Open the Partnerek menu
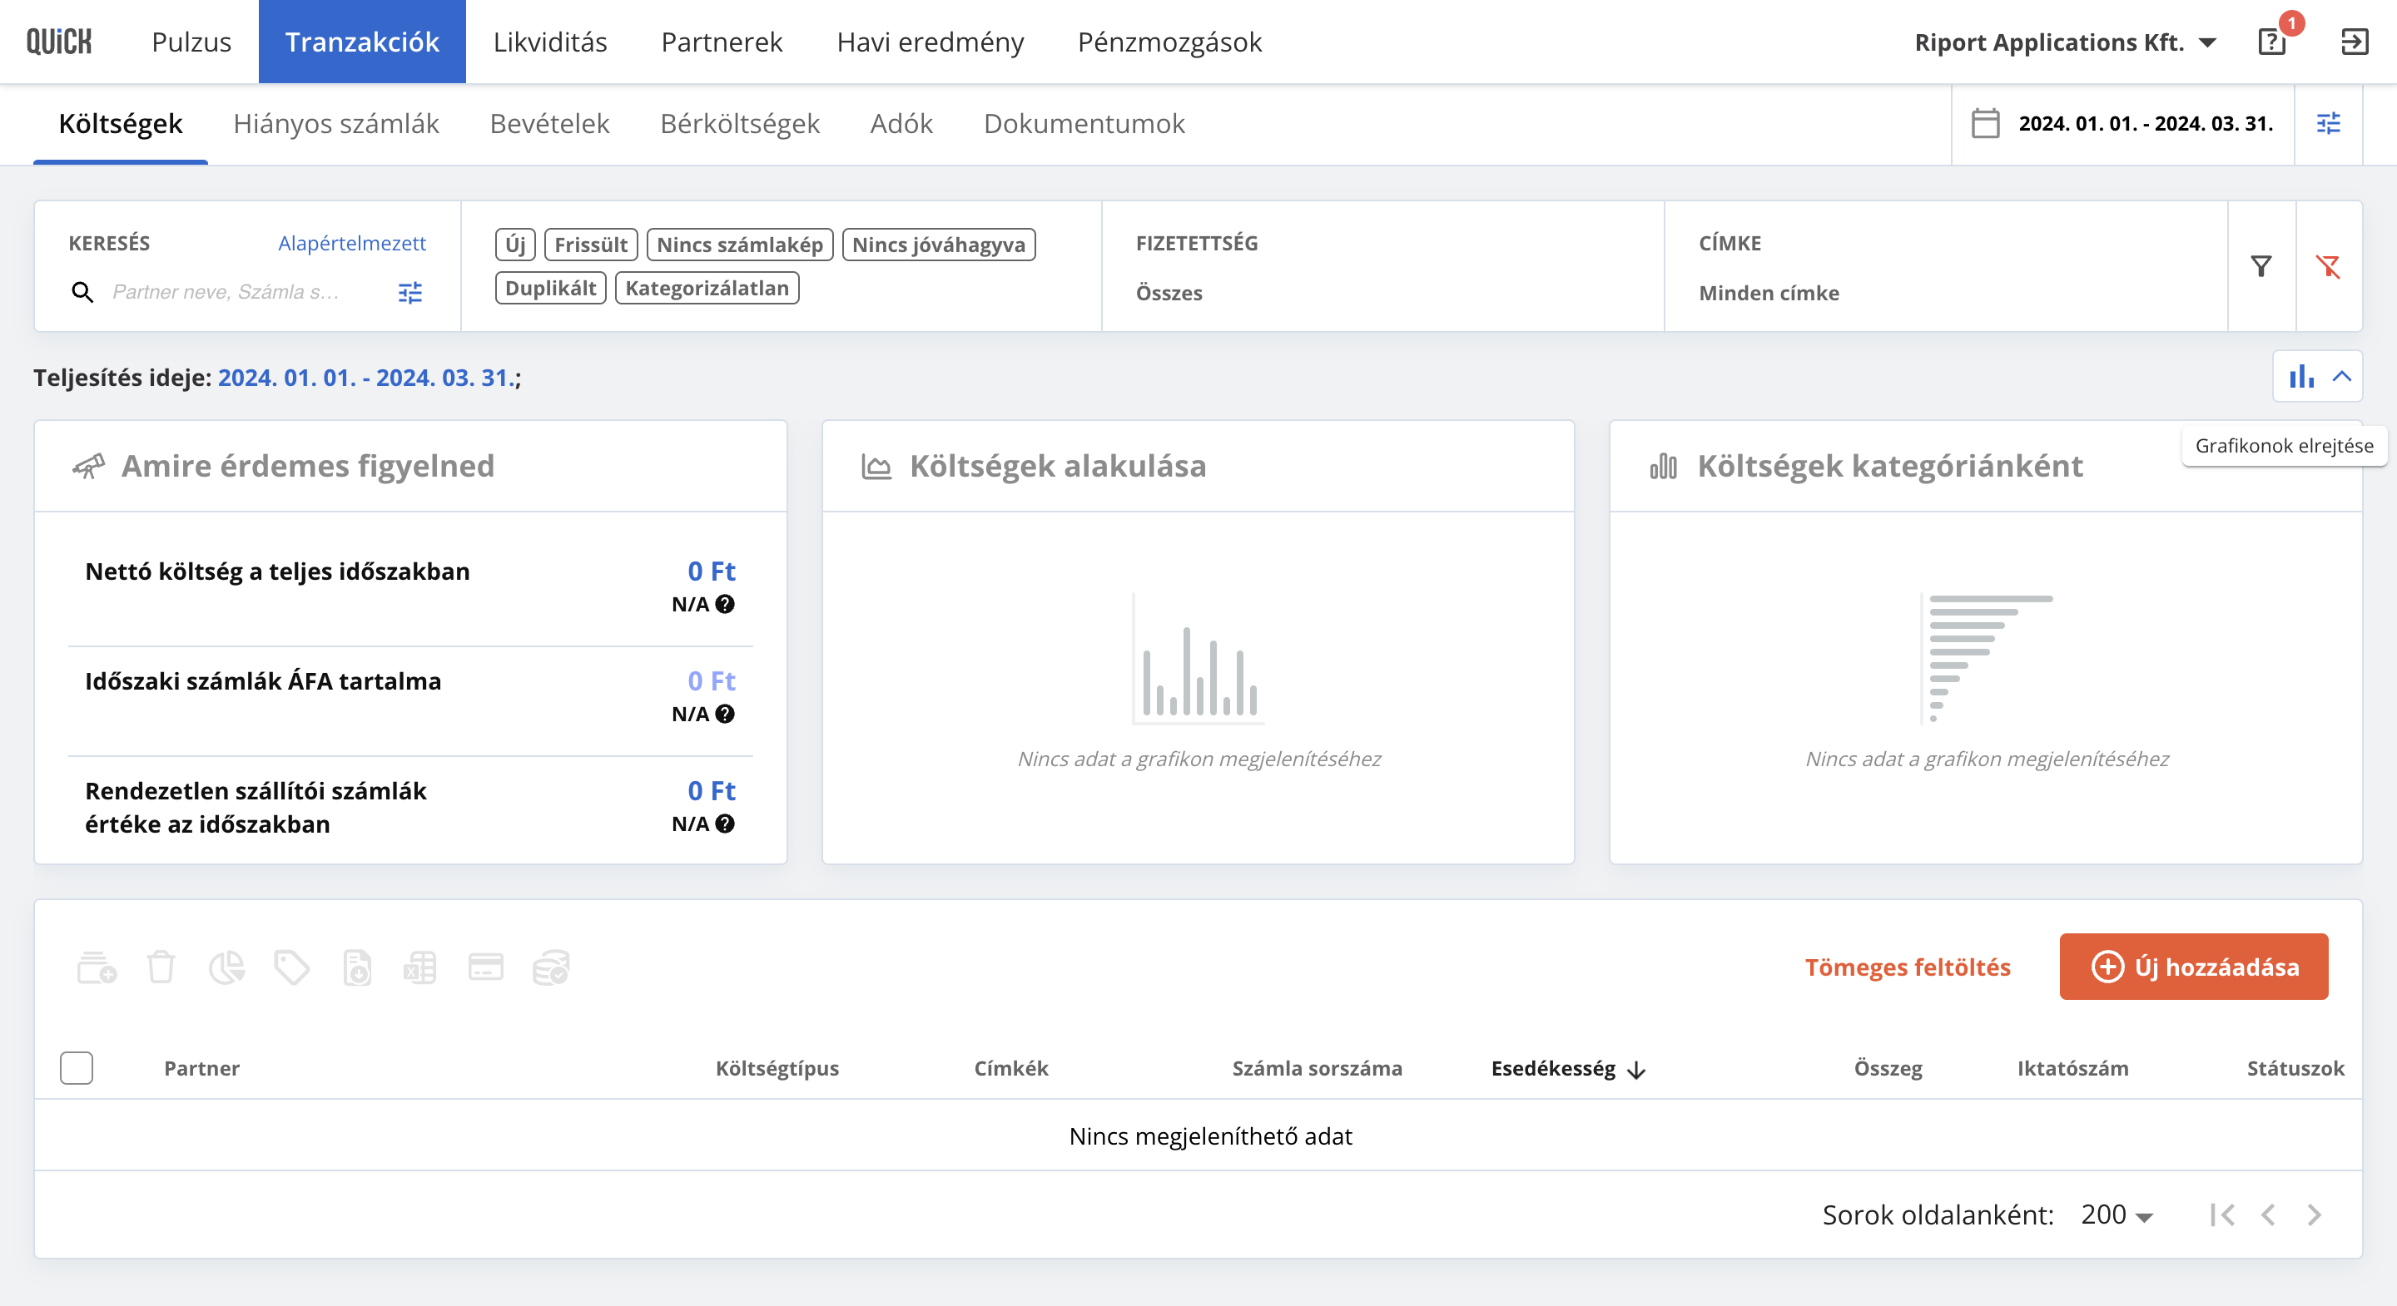 point(722,42)
